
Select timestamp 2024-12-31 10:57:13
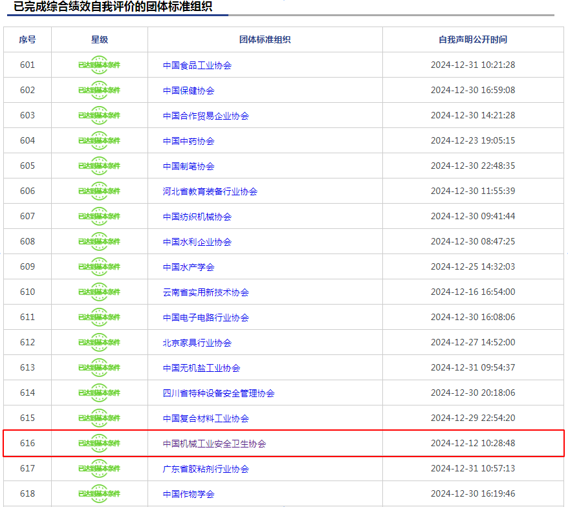473,469
